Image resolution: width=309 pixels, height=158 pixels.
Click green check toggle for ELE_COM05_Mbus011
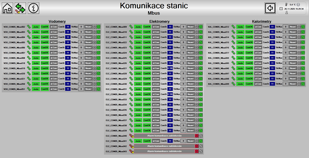tap(201, 37)
